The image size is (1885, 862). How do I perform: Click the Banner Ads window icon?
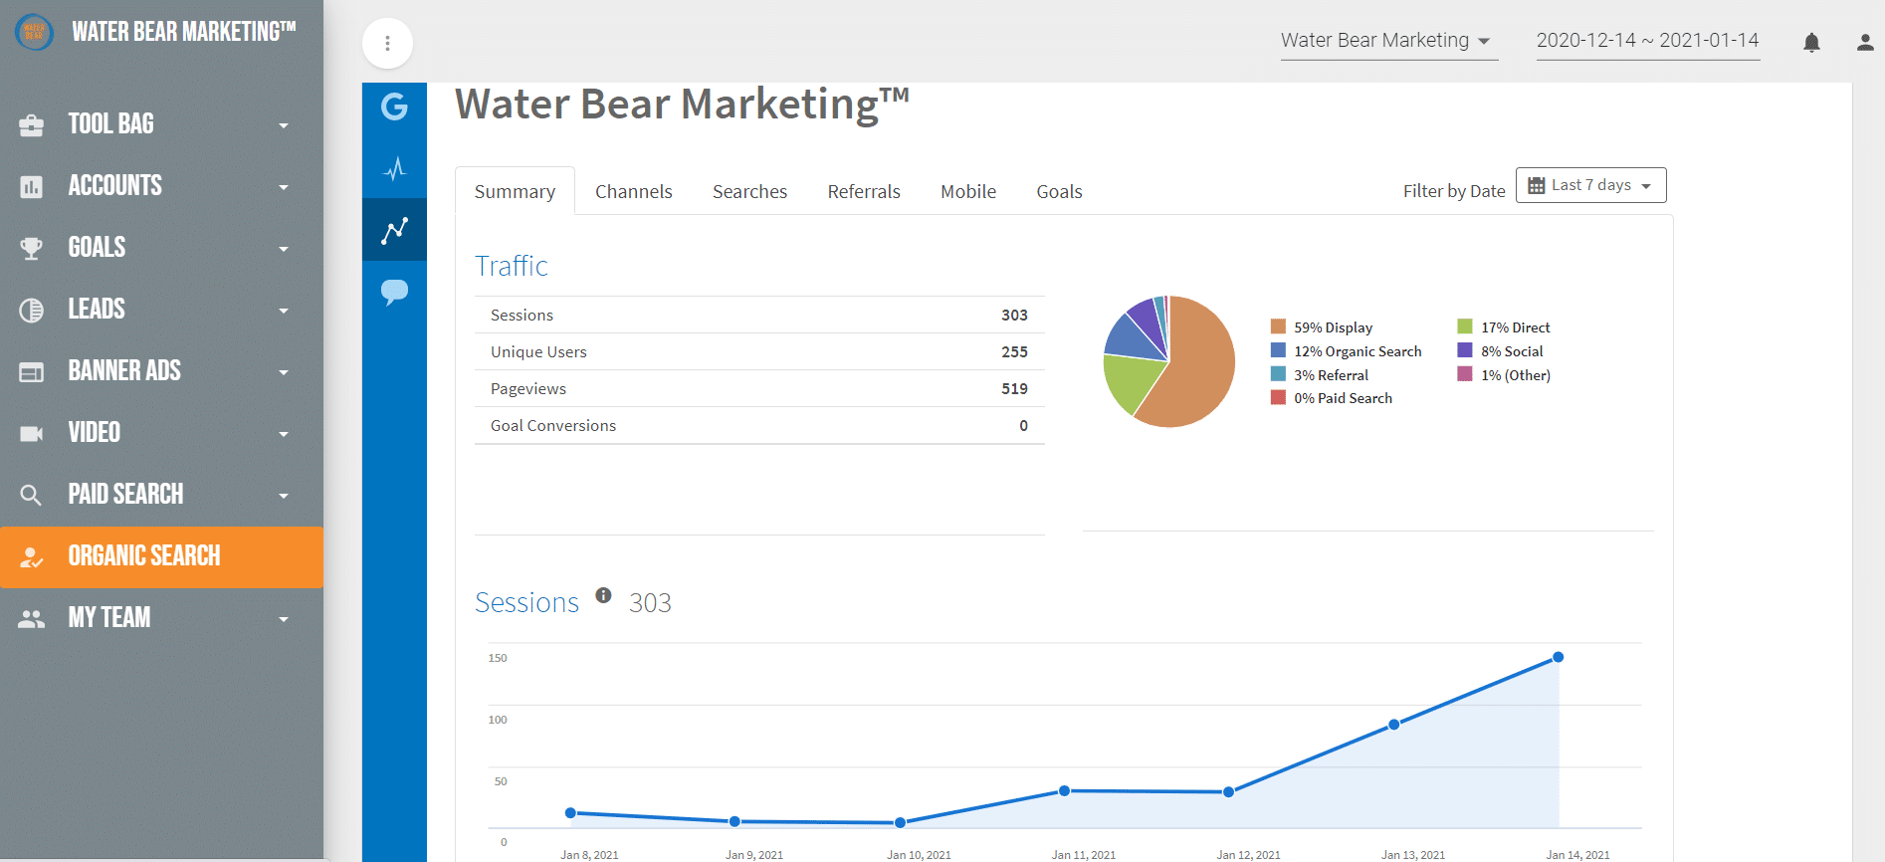point(32,371)
